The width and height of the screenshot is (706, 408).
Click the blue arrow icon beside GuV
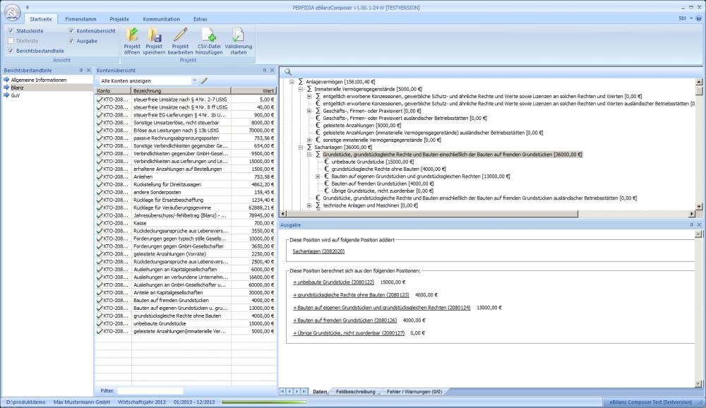6,95
